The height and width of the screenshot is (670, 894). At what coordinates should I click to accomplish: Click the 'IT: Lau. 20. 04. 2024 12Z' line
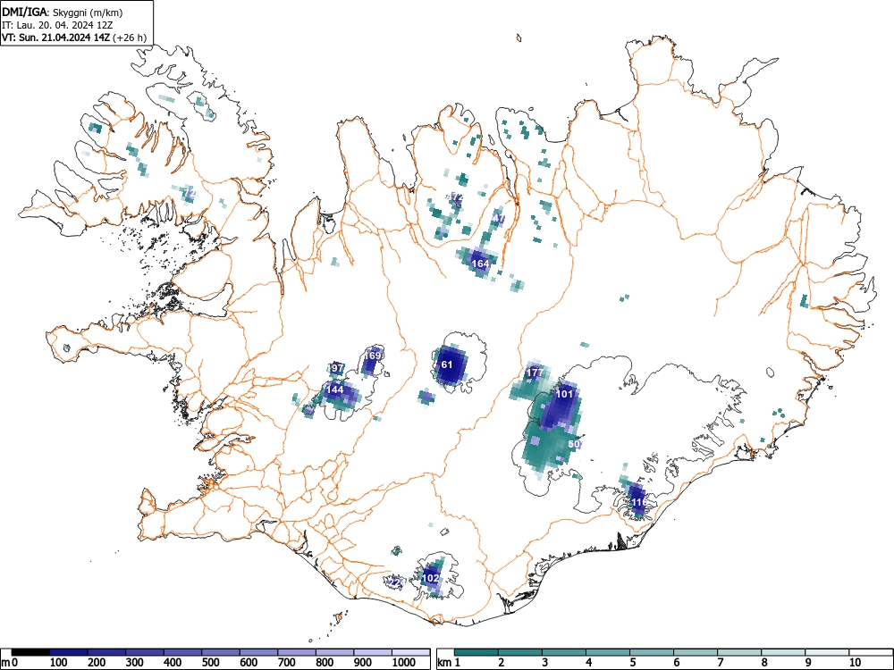(x=55, y=25)
